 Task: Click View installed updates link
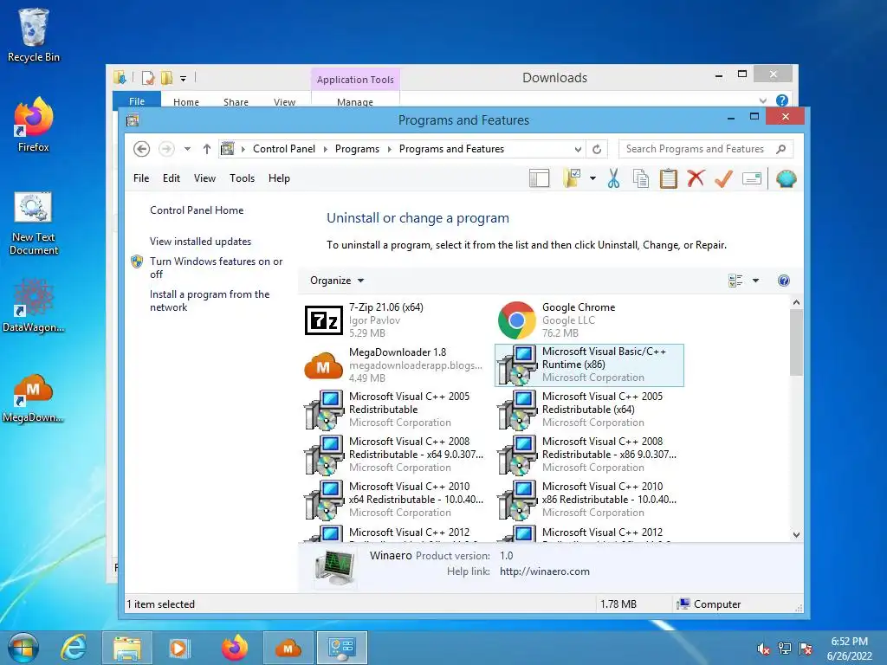[200, 242]
